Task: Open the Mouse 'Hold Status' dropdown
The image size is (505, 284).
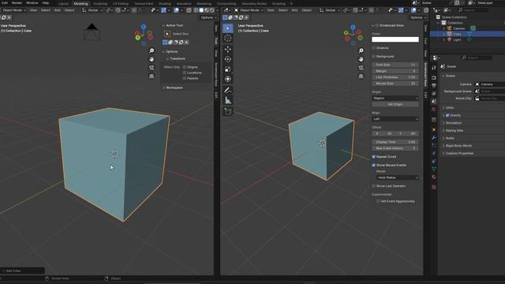Action: coord(398,177)
